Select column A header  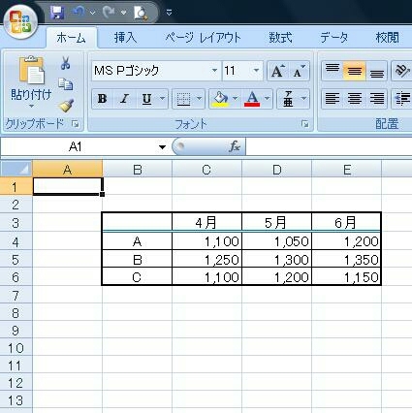[67, 169]
